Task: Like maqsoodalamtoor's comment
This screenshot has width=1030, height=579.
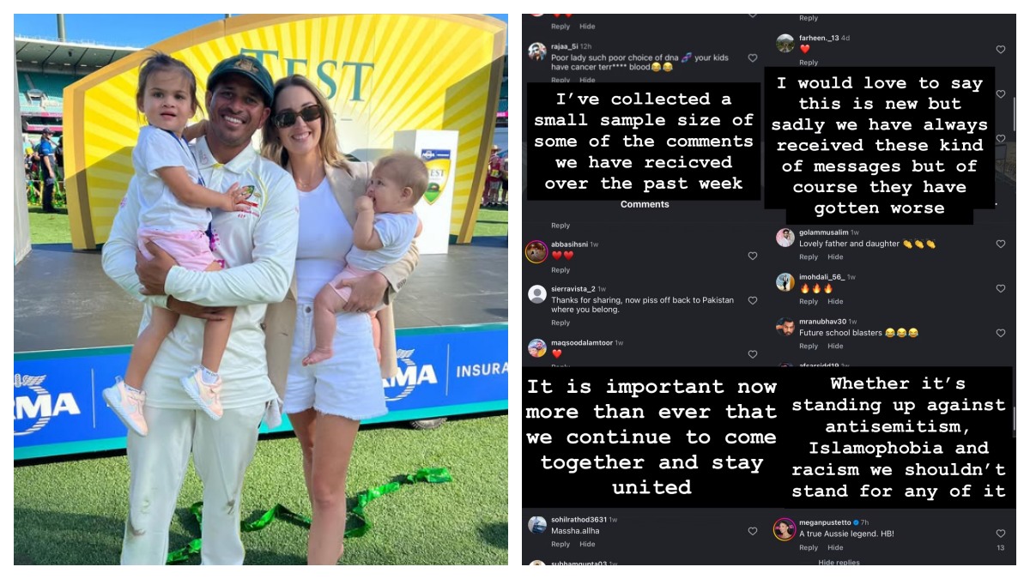Action: pyautogui.click(x=753, y=354)
